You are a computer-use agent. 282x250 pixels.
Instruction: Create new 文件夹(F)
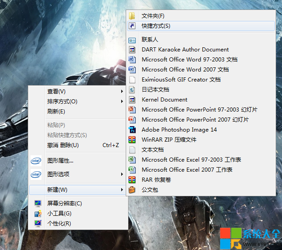(x=201, y=16)
